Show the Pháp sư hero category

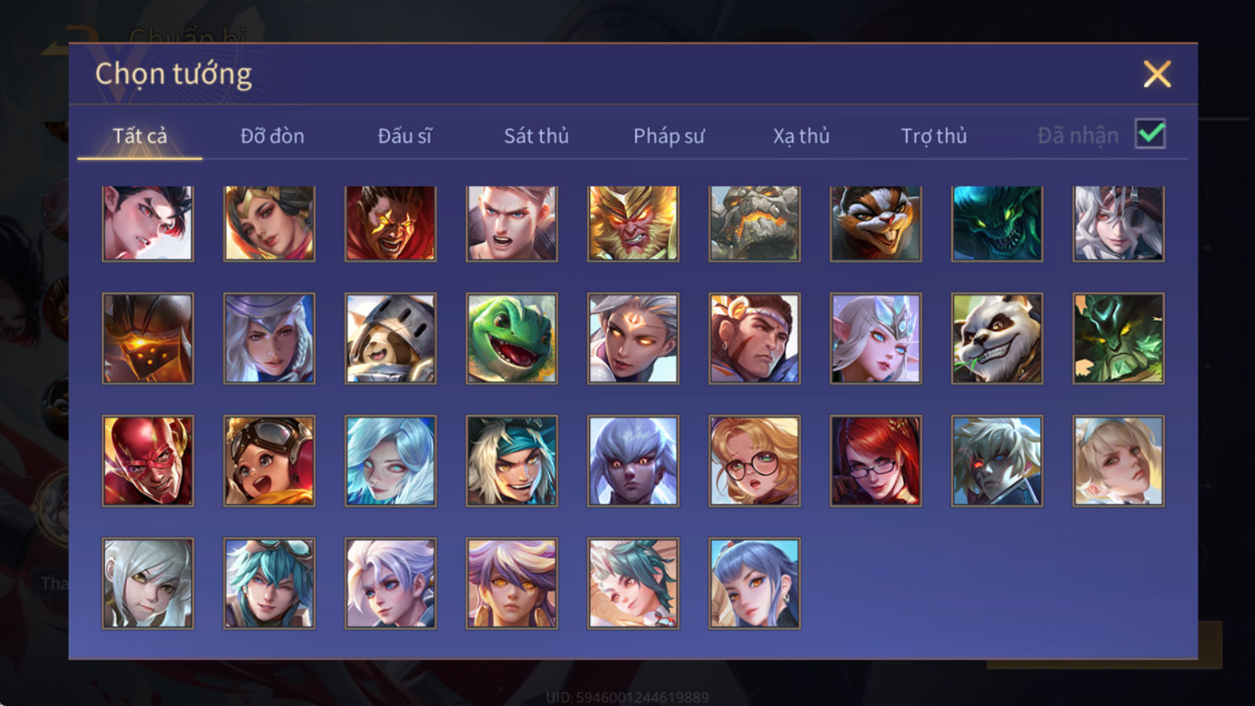click(668, 136)
